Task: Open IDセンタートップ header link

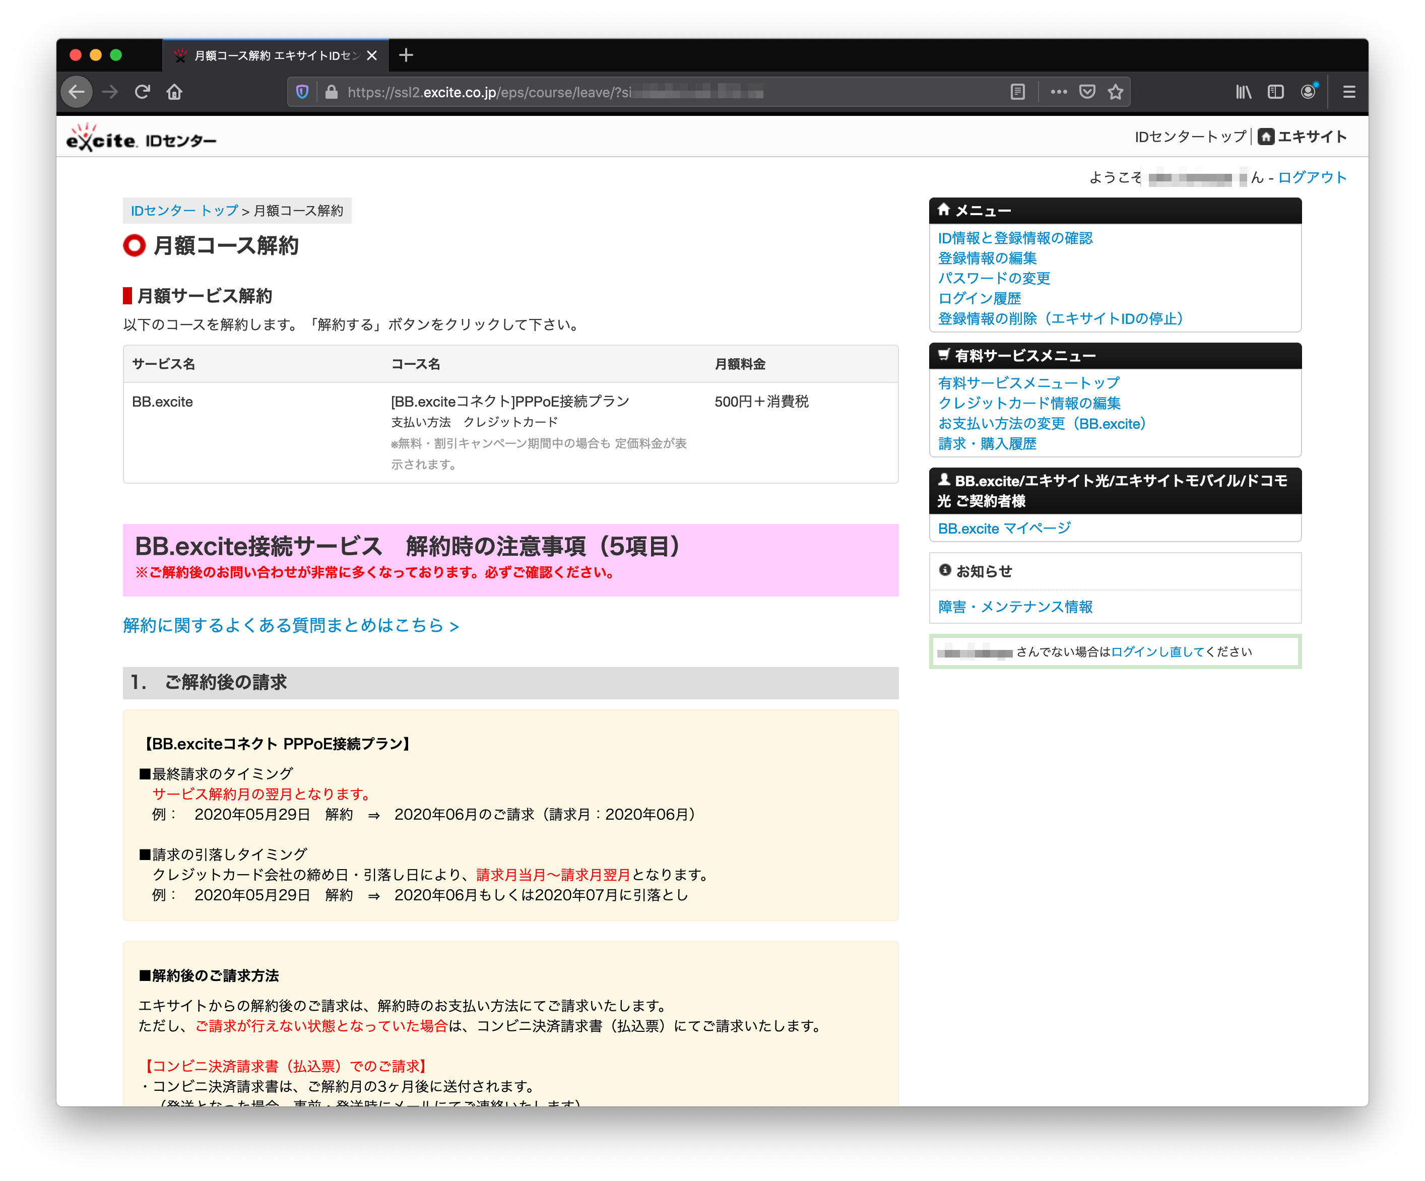Action: [x=1190, y=137]
